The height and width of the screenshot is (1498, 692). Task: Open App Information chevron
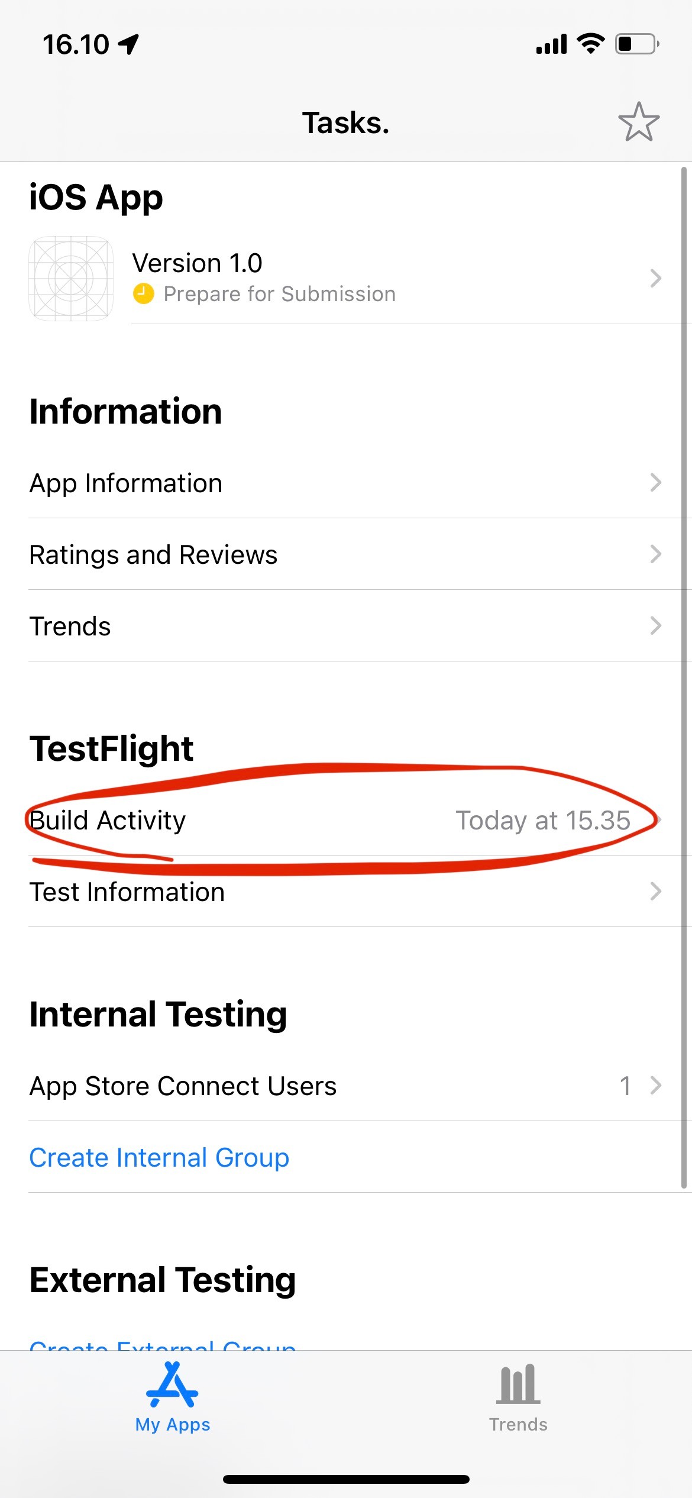[655, 483]
